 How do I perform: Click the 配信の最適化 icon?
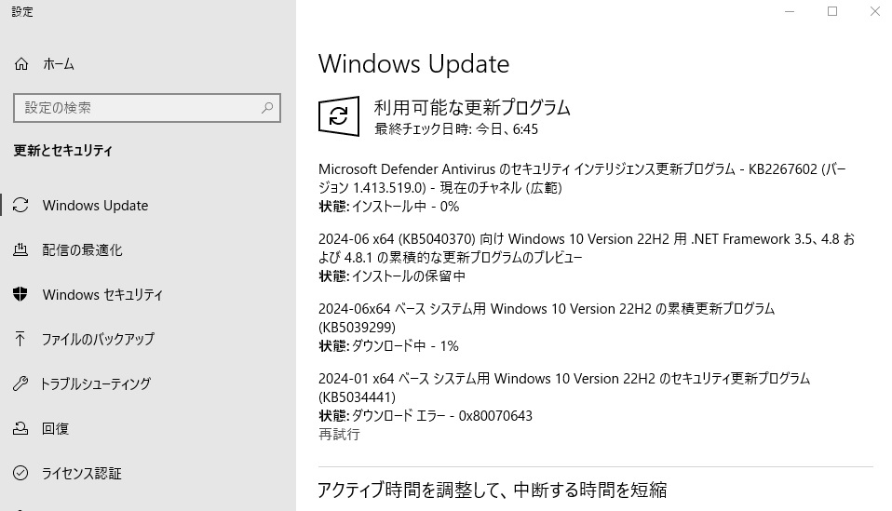tap(20, 250)
